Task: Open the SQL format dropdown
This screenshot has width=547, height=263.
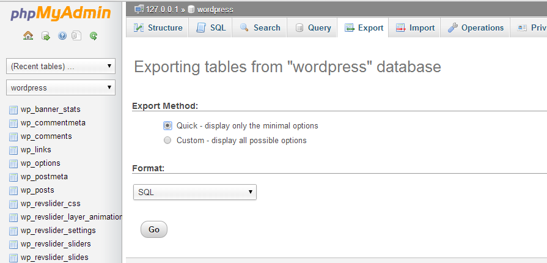Action: click(195, 192)
